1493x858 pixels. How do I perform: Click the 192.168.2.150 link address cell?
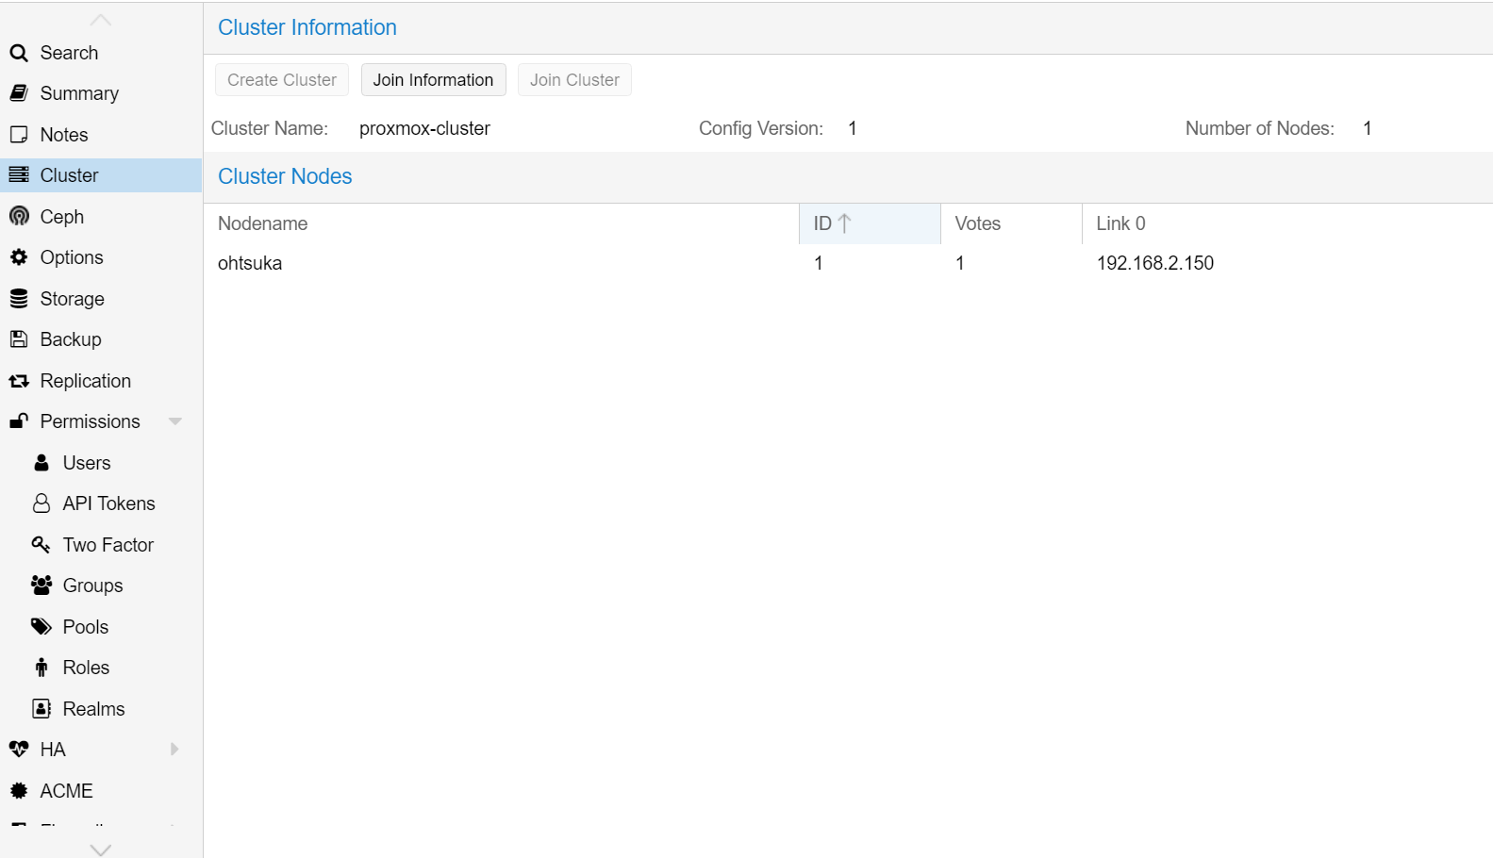tap(1154, 263)
